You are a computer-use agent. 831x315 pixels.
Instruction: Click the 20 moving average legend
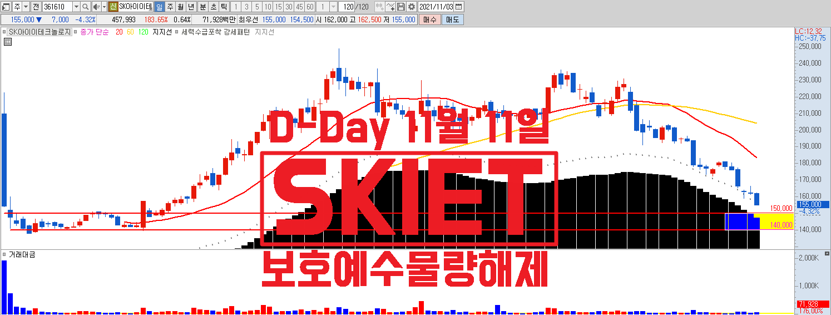tap(119, 32)
